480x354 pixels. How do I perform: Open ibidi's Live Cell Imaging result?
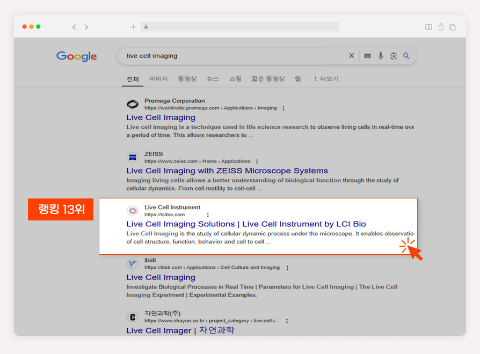click(x=161, y=277)
